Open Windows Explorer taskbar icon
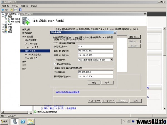Viewport: 167px width, 125px height. (31, 121)
